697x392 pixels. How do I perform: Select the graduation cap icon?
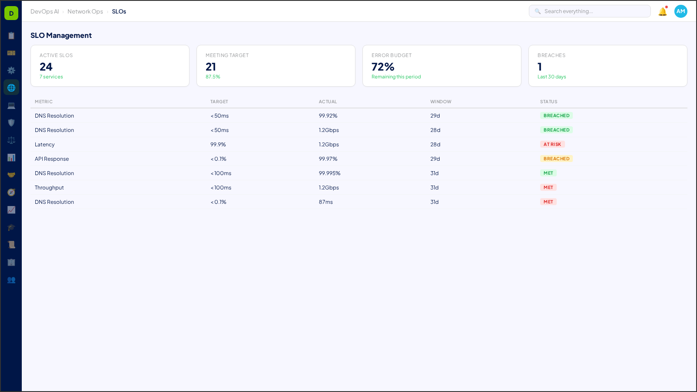pos(11,227)
